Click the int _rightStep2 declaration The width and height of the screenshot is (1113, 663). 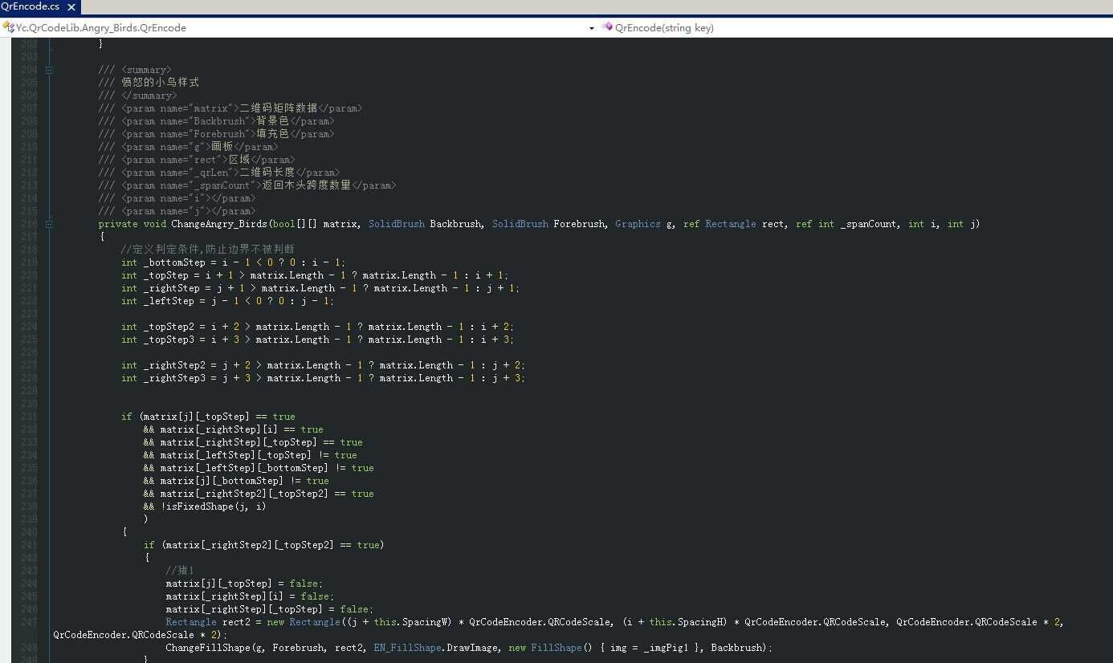point(324,365)
